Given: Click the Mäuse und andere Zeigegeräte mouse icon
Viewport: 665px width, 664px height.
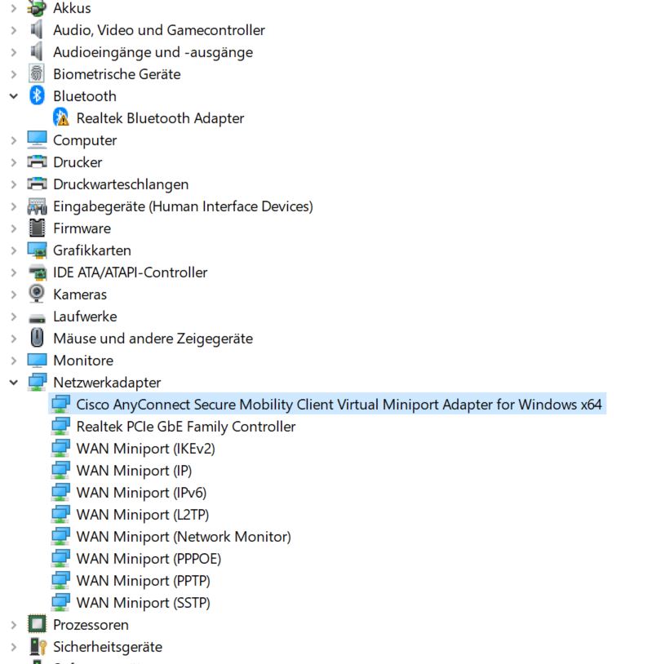Looking at the screenshot, I should [37, 339].
